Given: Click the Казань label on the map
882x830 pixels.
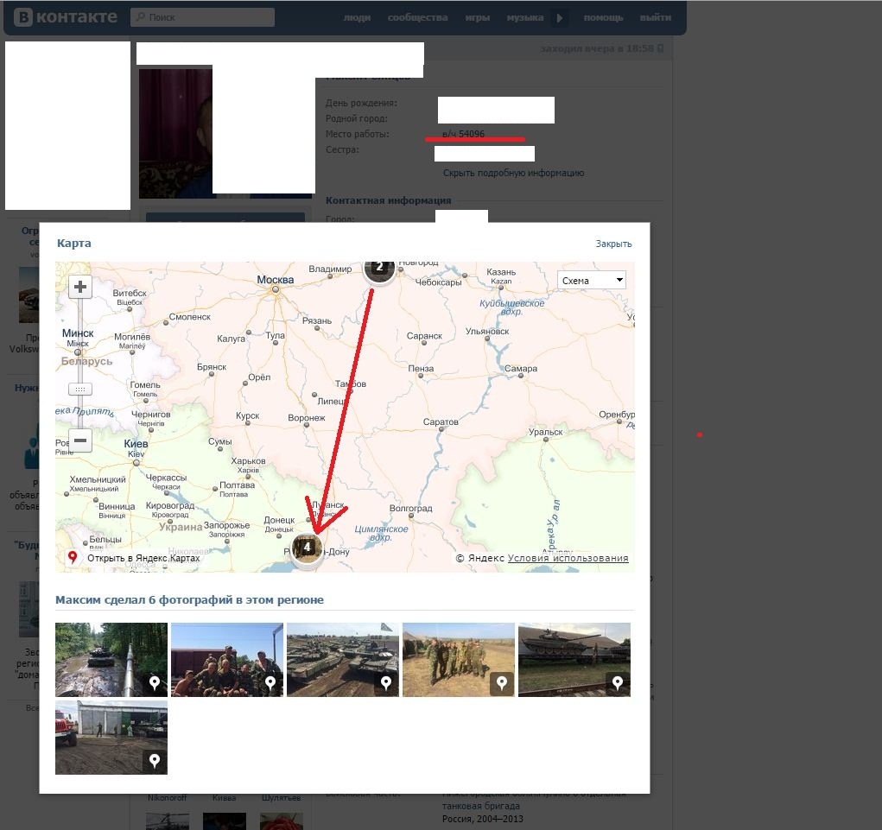Looking at the screenshot, I should (501, 272).
